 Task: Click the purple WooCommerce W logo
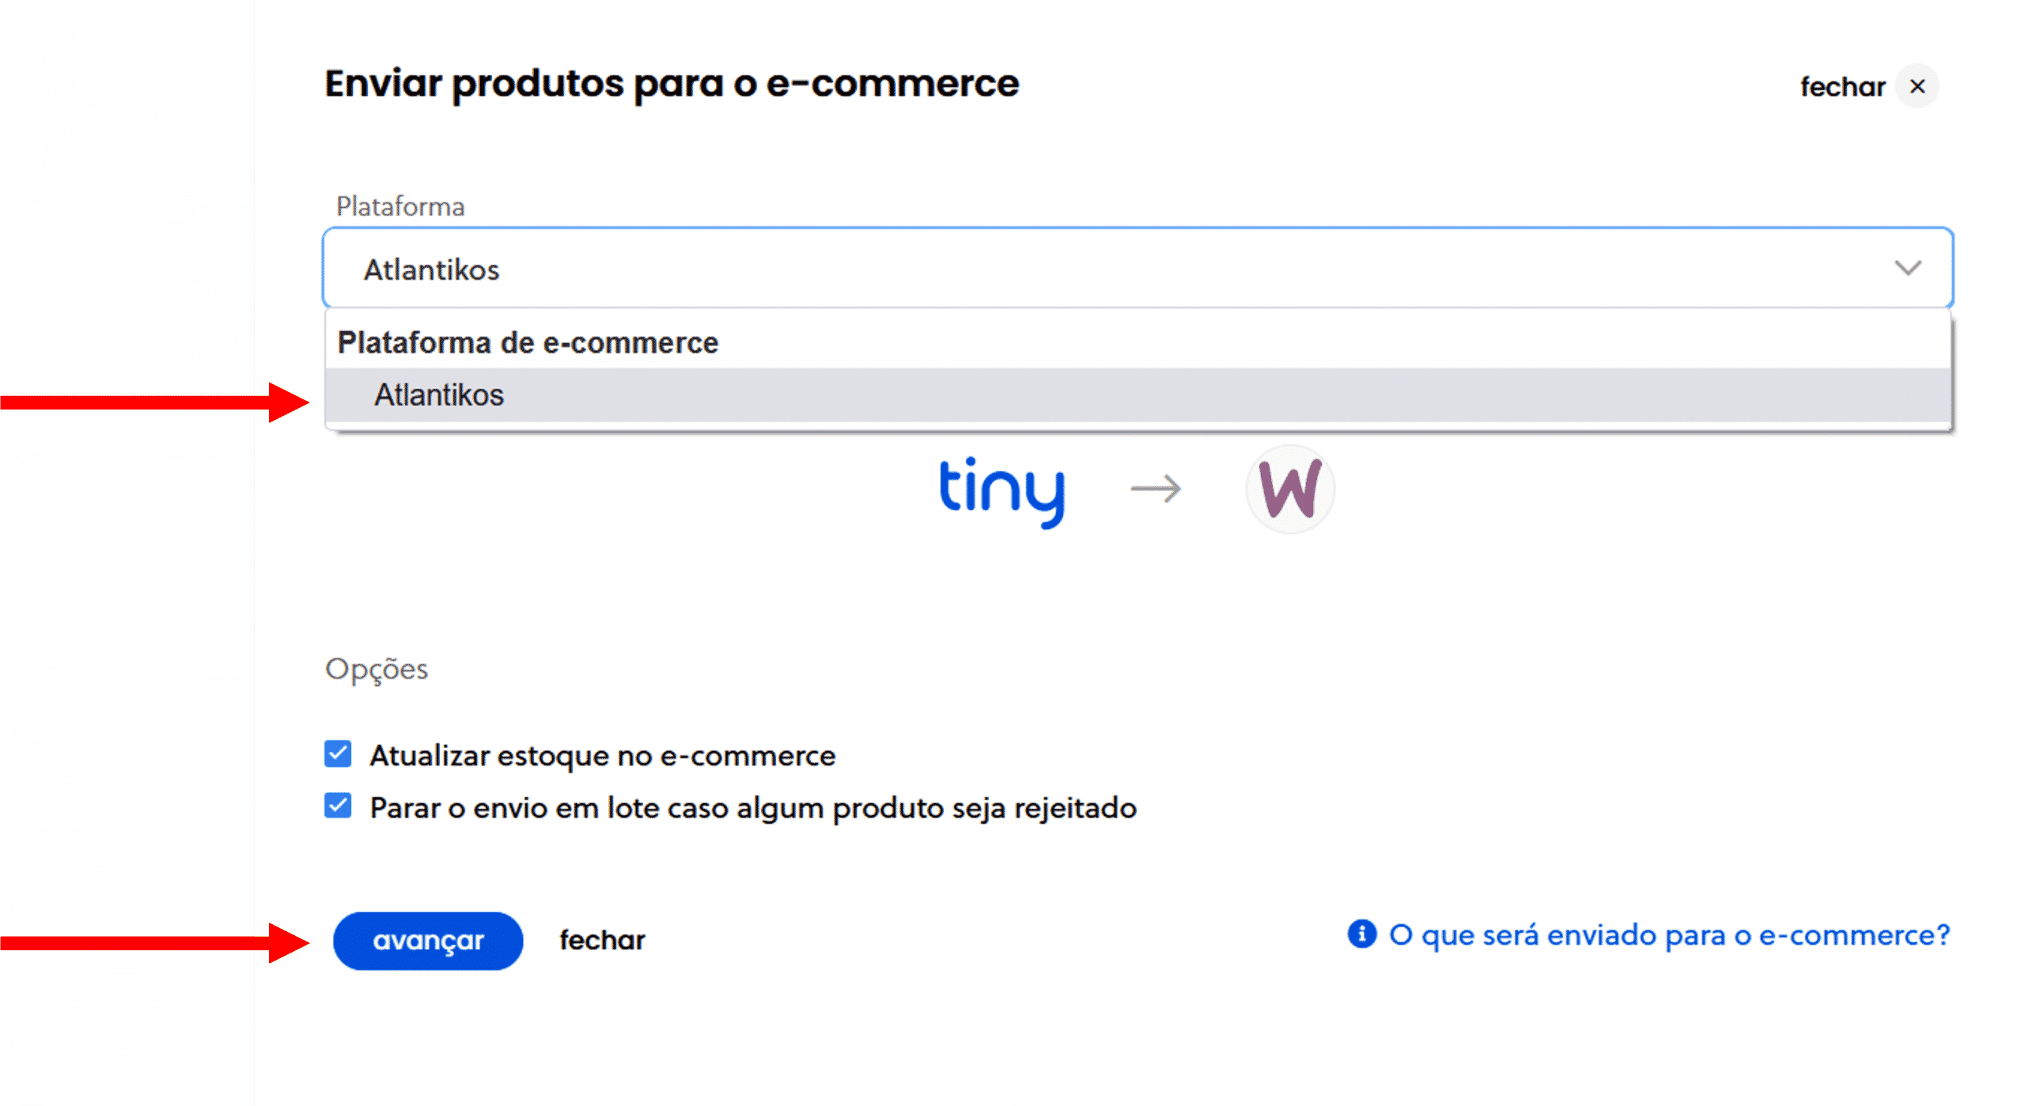tap(1289, 489)
